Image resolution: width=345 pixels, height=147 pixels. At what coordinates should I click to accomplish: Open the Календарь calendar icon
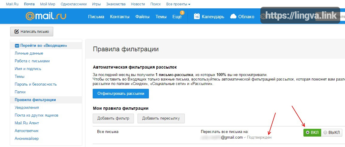coord(197,16)
